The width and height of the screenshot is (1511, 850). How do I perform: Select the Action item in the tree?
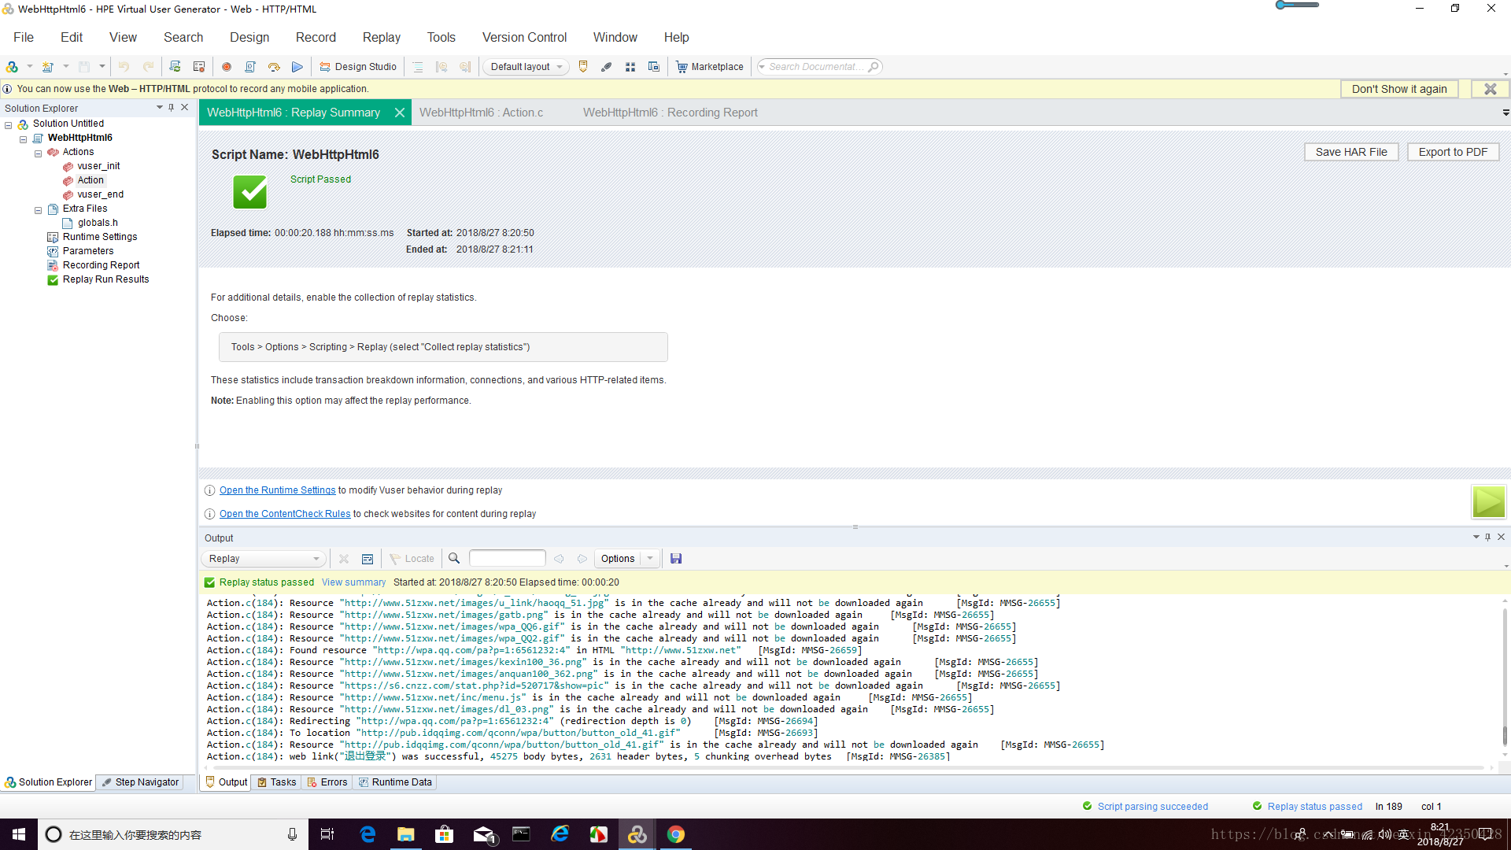click(91, 180)
